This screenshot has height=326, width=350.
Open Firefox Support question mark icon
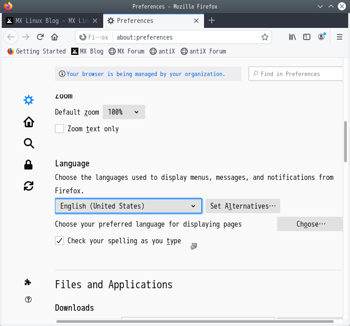coord(28,299)
